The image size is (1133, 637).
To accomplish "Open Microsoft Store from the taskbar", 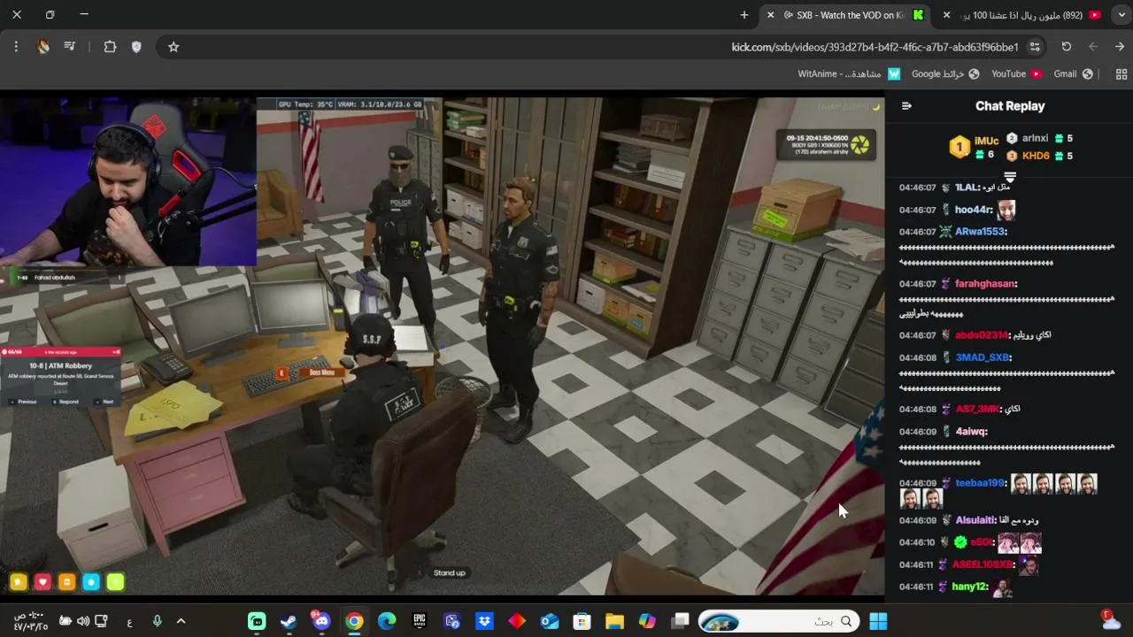I will pos(582,621).
